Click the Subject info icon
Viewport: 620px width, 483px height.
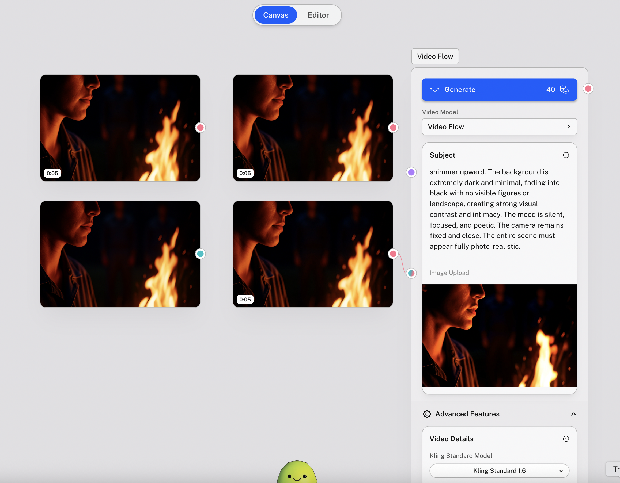(x=565, y=155)
